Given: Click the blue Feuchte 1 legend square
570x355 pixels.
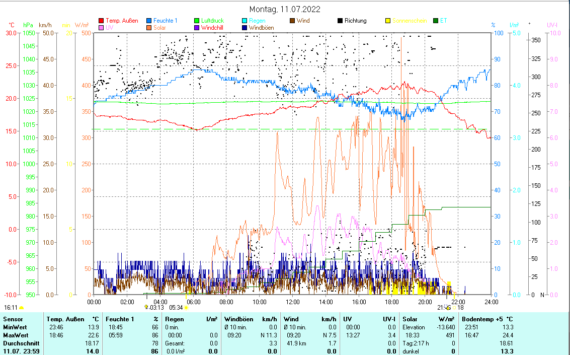Looking at the screenshot, I should tap(149, 21).
